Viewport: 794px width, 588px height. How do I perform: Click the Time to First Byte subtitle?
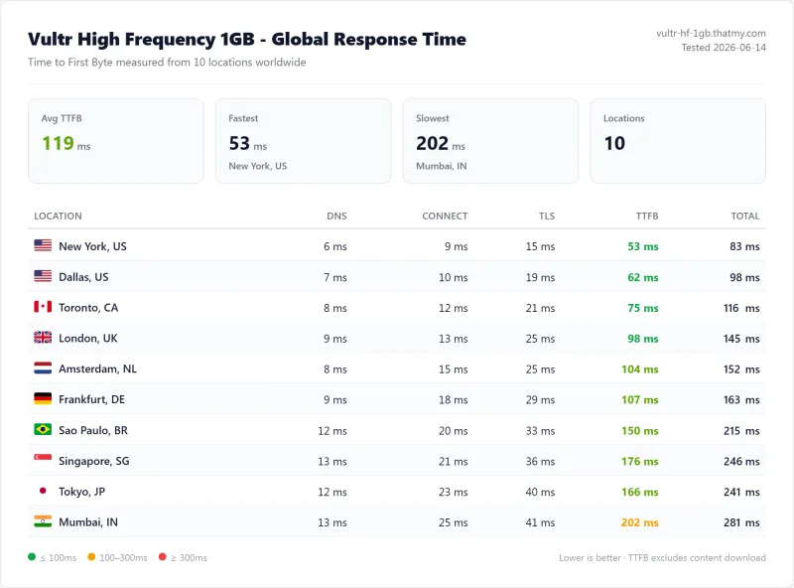pyautogui.click(x=167, y=63)
